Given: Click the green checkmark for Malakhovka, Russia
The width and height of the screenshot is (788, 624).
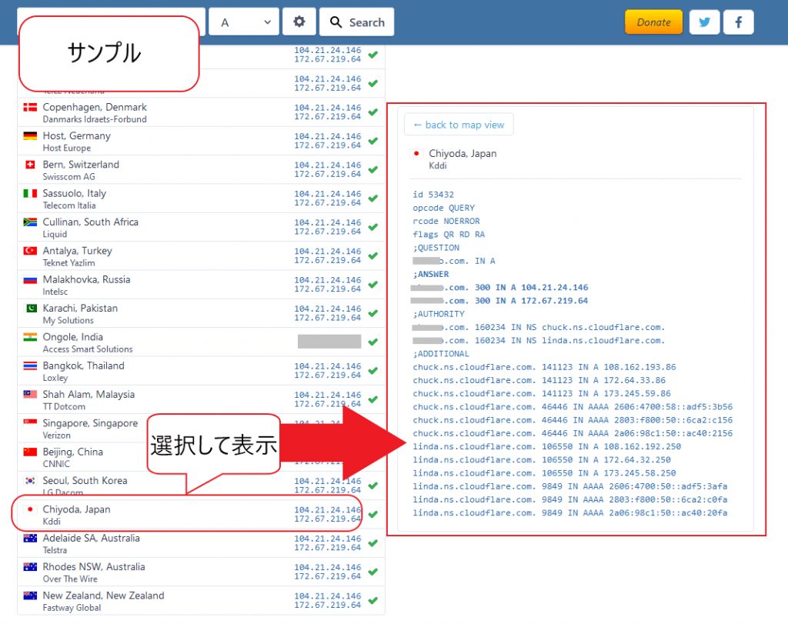Looking at the screenshot, I should click(373, 285).
